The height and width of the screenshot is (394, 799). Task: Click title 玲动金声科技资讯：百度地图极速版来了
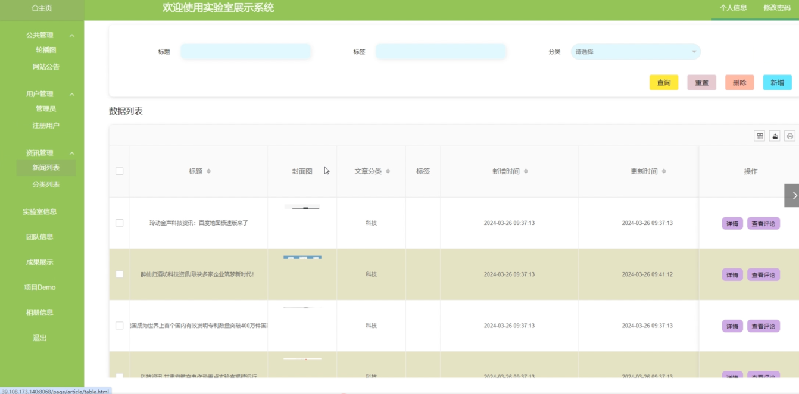point(199,223)
